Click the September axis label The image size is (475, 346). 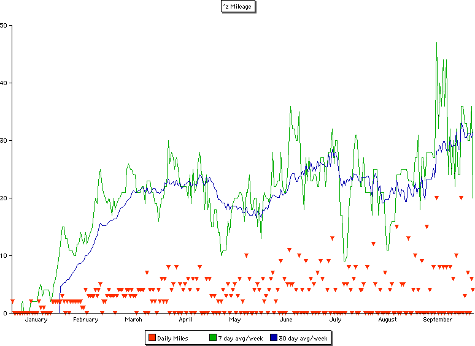tap(438, 320)
